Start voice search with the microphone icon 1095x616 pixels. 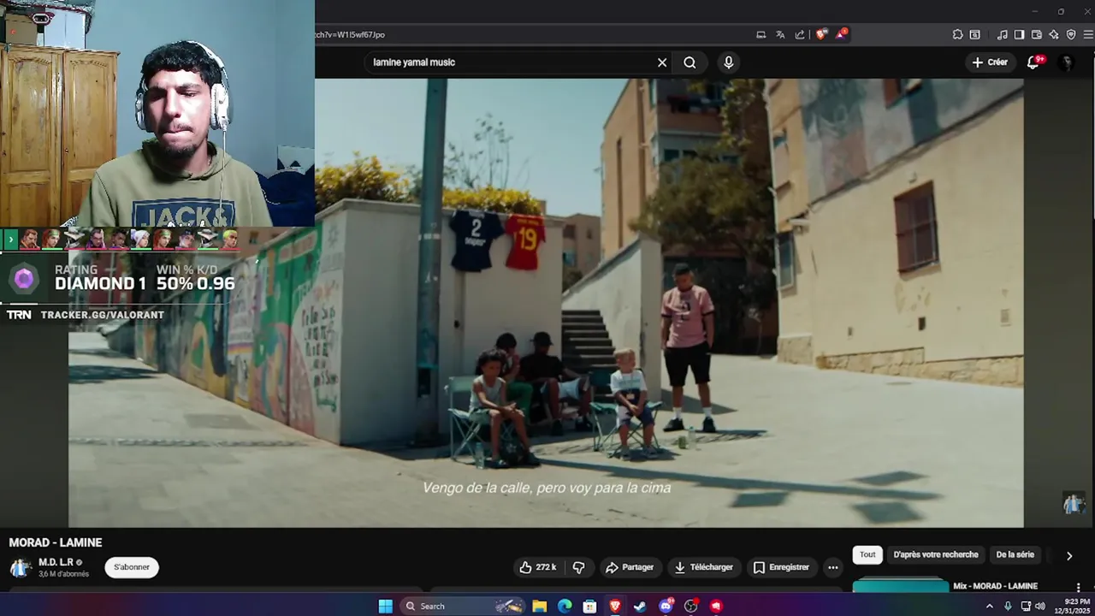(728, 62)
